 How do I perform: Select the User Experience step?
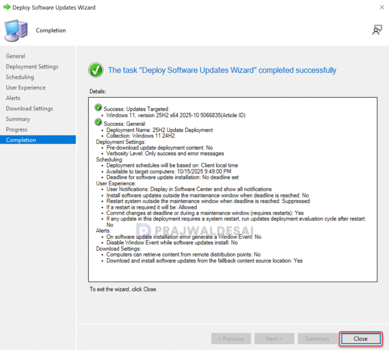pyautogui.click(x=25, y=87)
